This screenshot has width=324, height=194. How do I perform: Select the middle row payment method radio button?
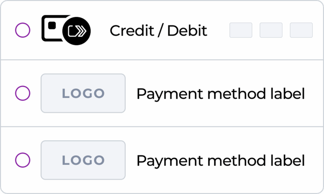23,93
